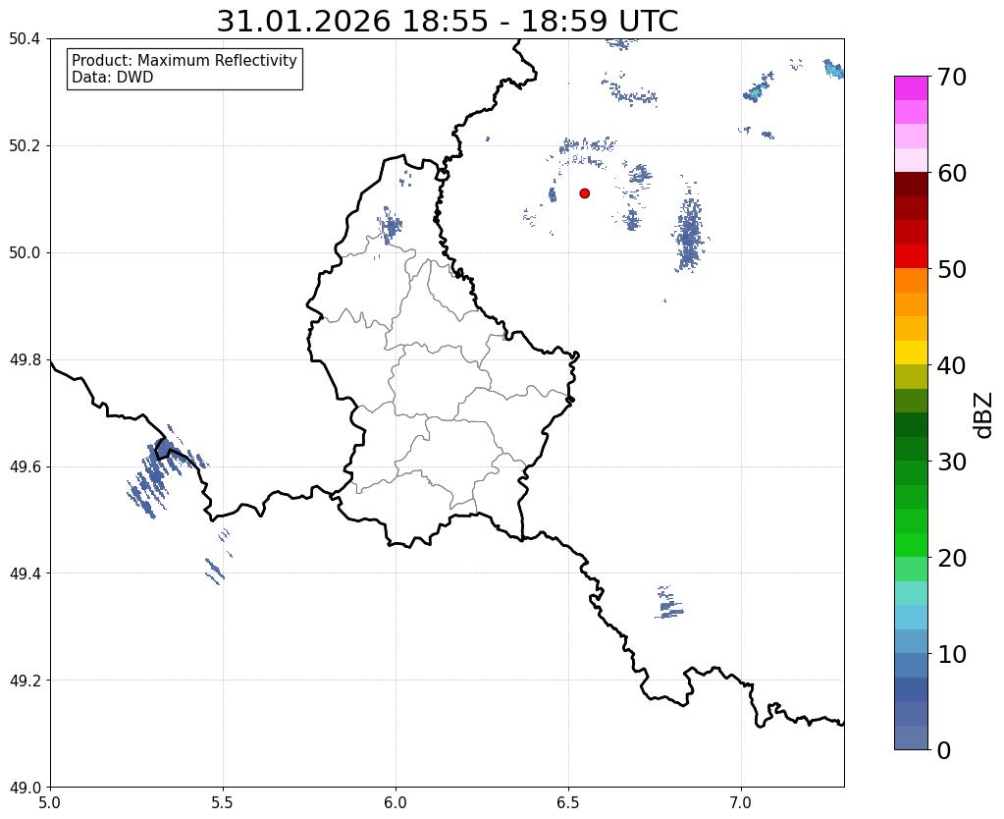Click the latitude label 50.2
Image resolution: width=1004 pixels, height=819 pixels.
pyautogui.click(x=25, y=146)
